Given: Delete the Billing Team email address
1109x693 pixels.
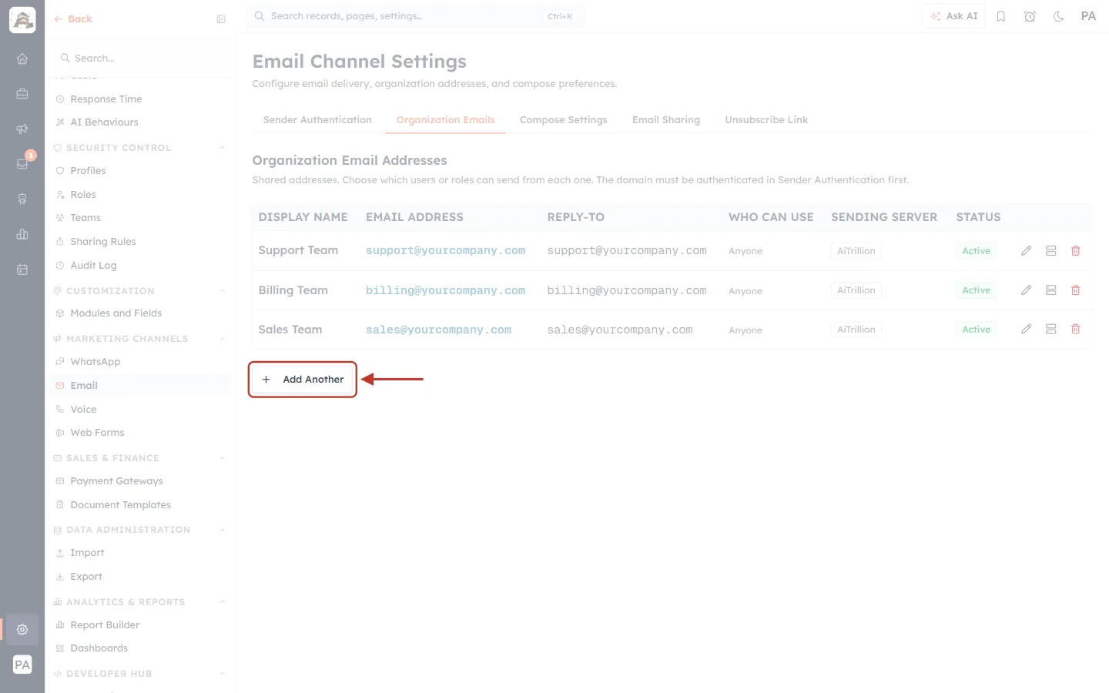Looking at the screenshot, I should [1076, 290].
